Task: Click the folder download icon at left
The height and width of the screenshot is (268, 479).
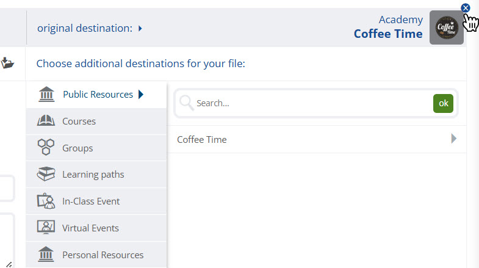Action: pos(7,63)
